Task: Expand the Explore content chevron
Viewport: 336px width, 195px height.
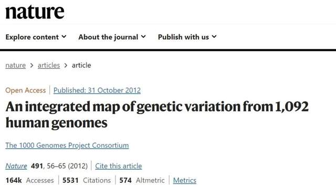Action: coord(64,37)
